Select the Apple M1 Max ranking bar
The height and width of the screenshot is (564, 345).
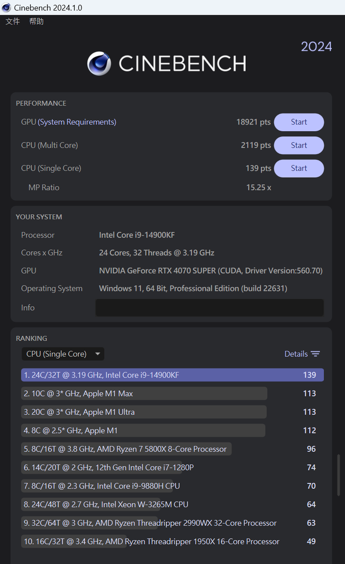coord(144,393)
